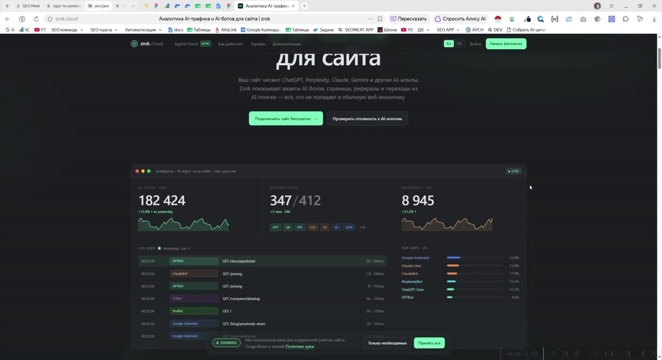This screenshot has height=360, width=662.
Task: Click the Подключить сайт бесплатно button
Action: [286, 118]
